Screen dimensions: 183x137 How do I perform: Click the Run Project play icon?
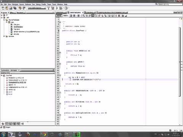57,8
